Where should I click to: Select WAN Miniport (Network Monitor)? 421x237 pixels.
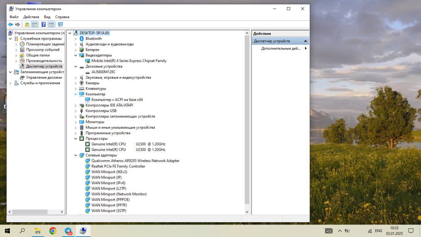click(119, 194)
